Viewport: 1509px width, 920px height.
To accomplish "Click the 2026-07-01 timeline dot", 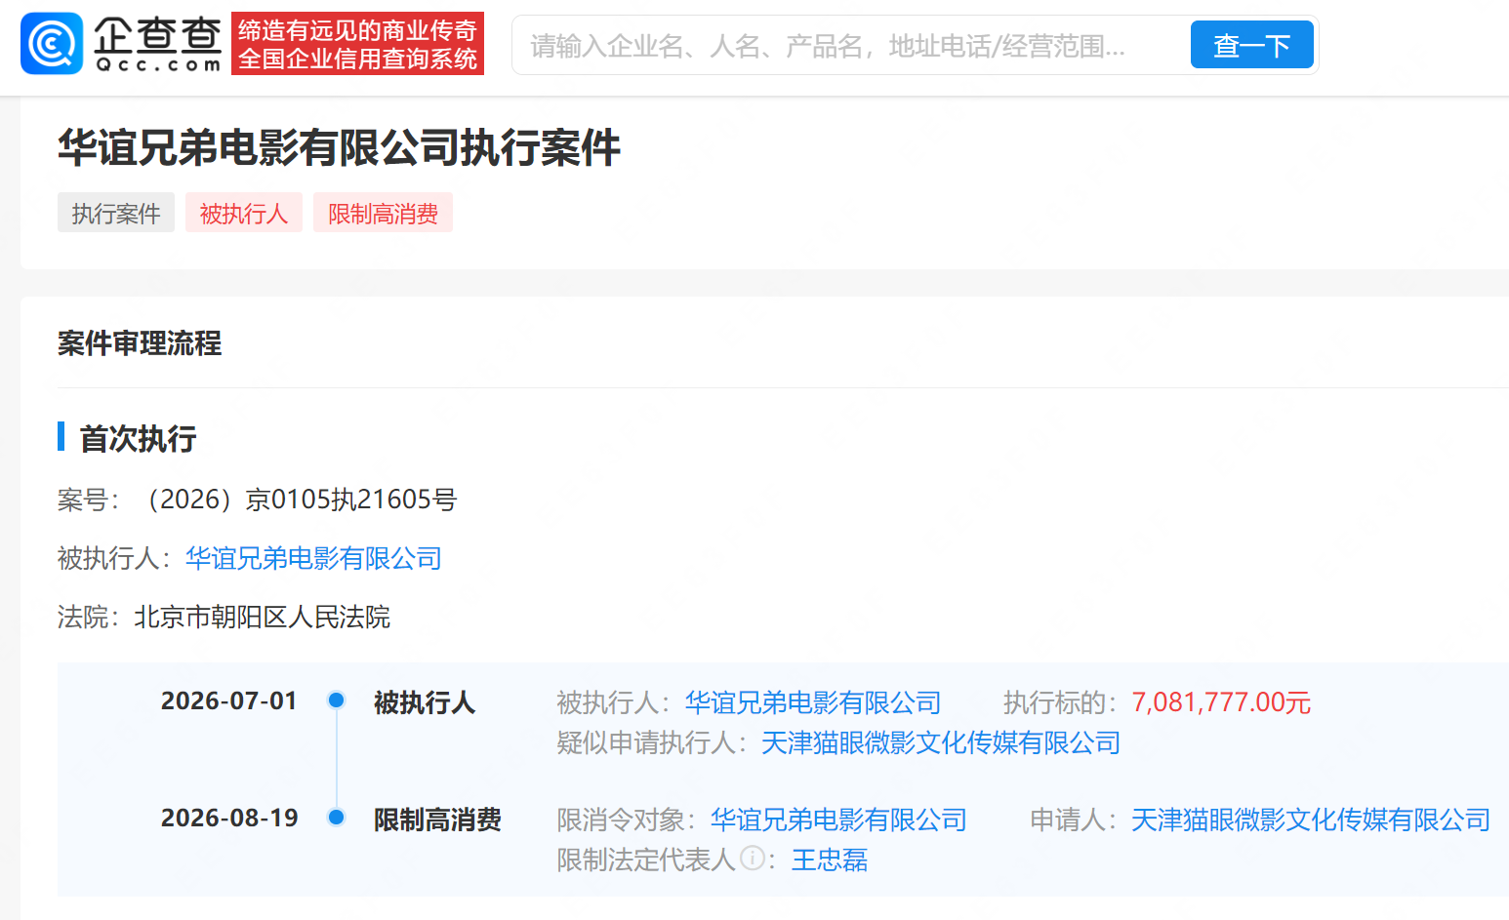I will (x=337, y=700).
